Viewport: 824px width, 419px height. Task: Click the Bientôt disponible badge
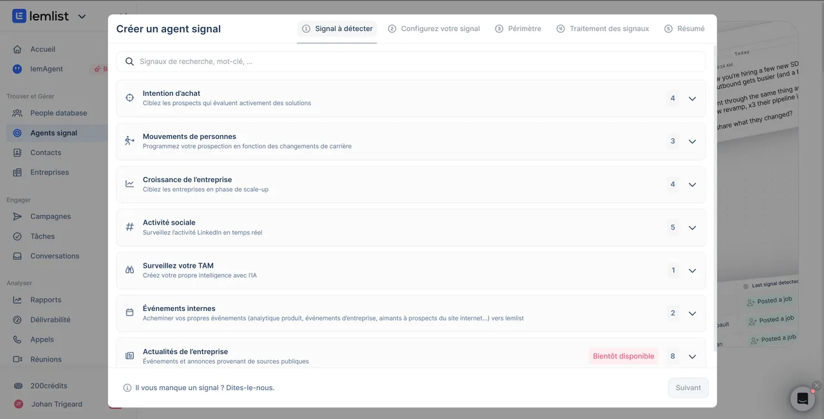(x=623, y=356)
